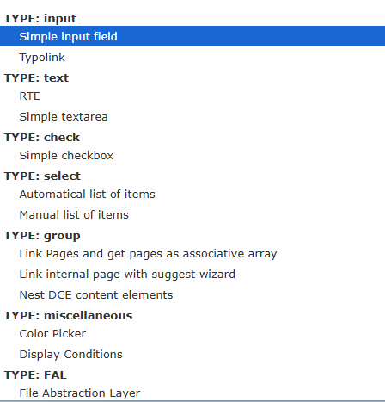The image size is (385, 402).
Task: Click the TYPE: select group label
Action: tap(42, 176)
